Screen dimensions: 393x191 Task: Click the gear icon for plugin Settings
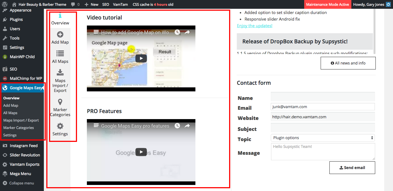(x=60, y=126)
